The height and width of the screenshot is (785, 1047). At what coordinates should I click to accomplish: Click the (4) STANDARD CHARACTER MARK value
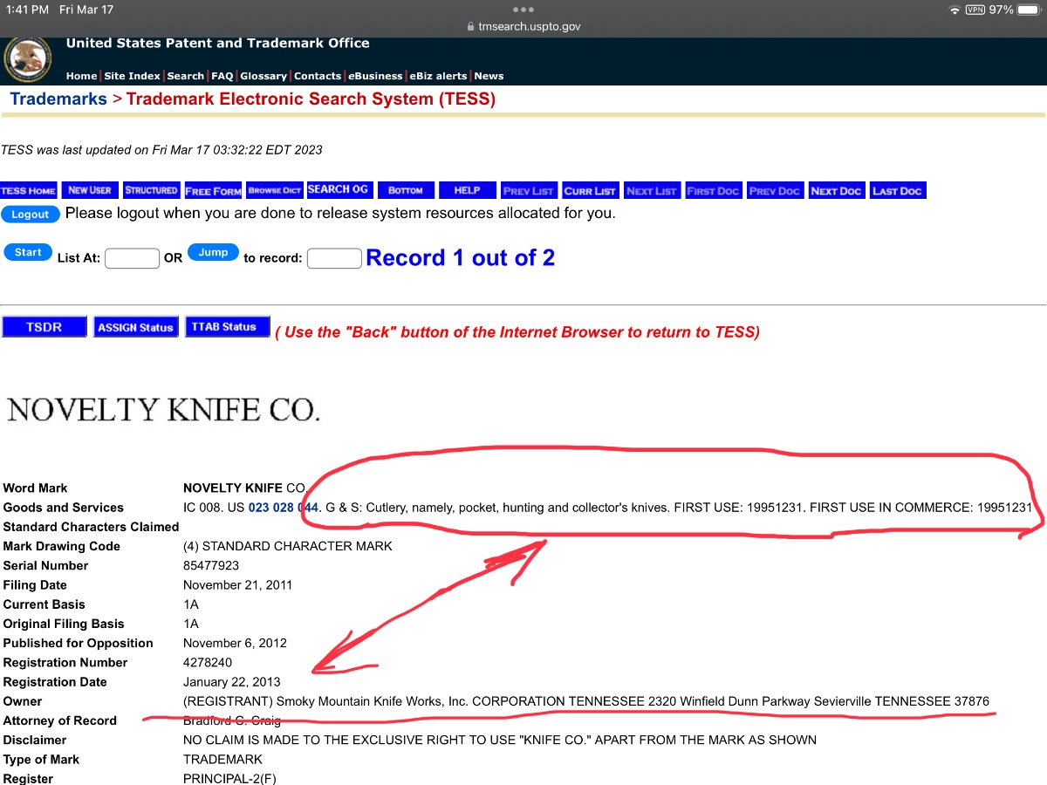point(288,546)
